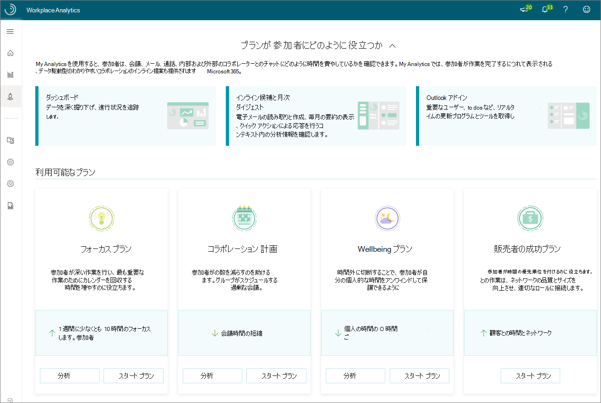Click the moon Wellbeing plan icon
This screenshot has width=601, height=403.
pyautogui.click(x=387, y=218)
